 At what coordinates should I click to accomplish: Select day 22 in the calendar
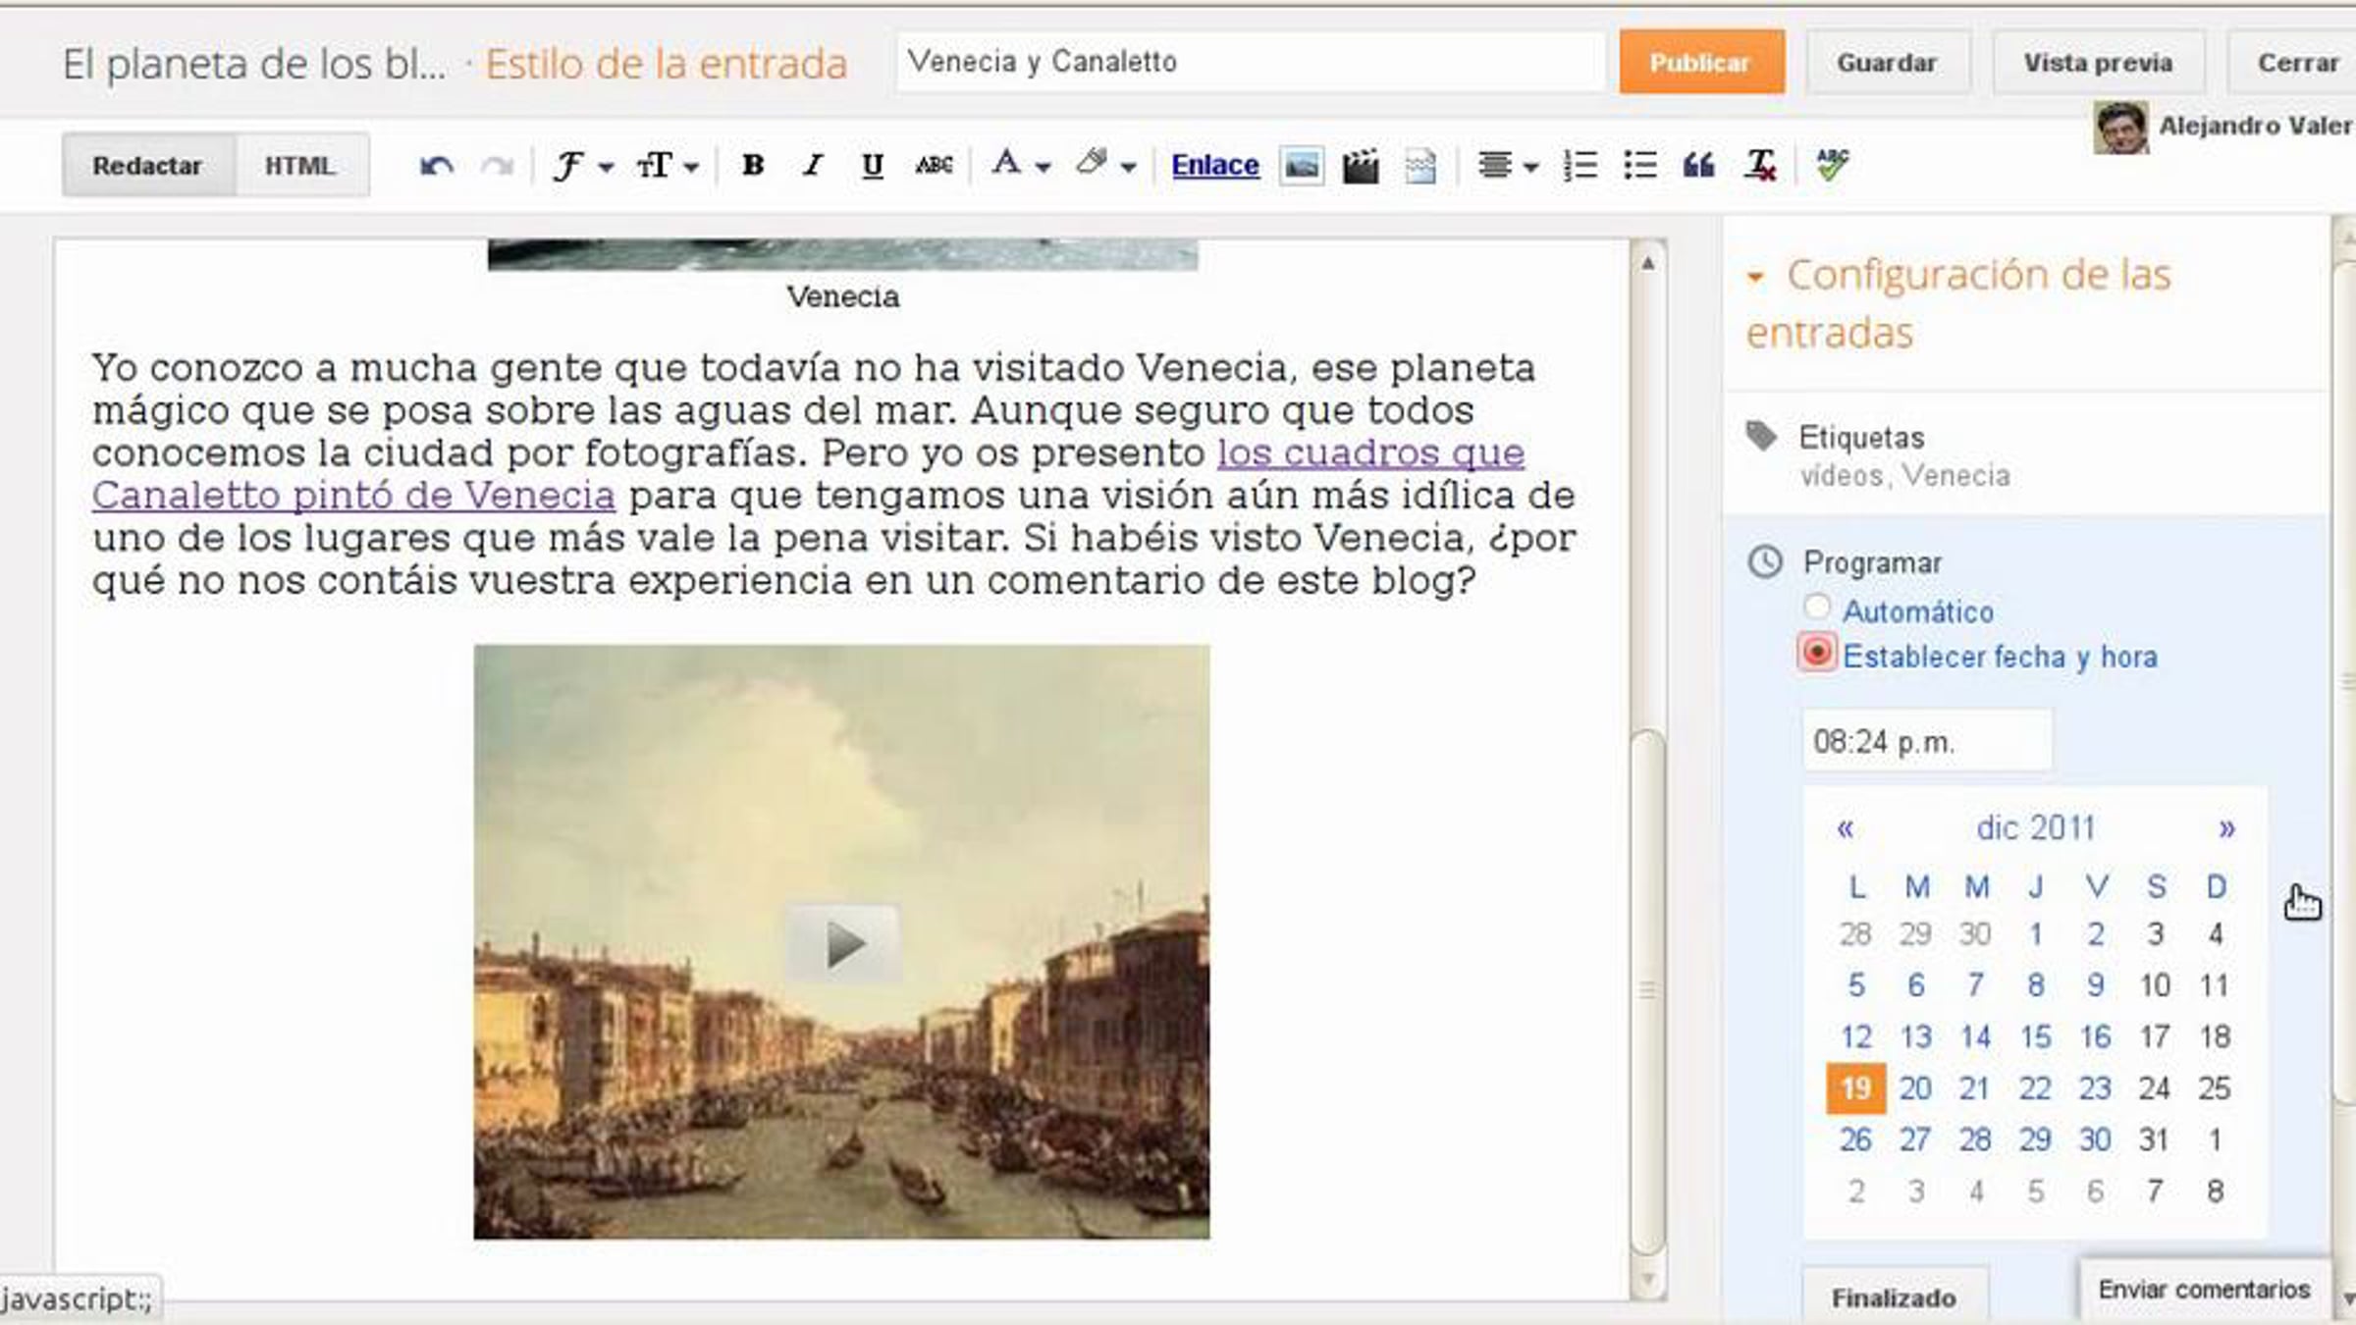(2035, 1088)
